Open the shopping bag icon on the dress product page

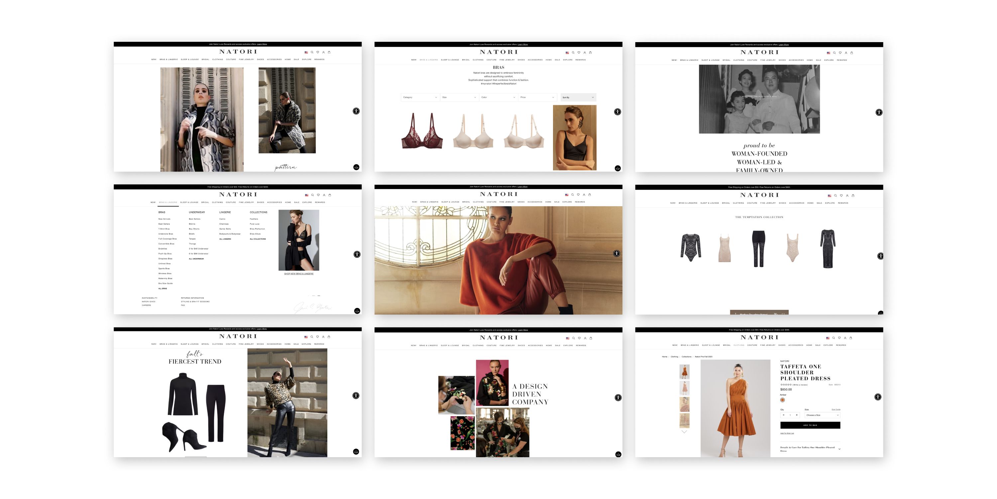point(851,338)
